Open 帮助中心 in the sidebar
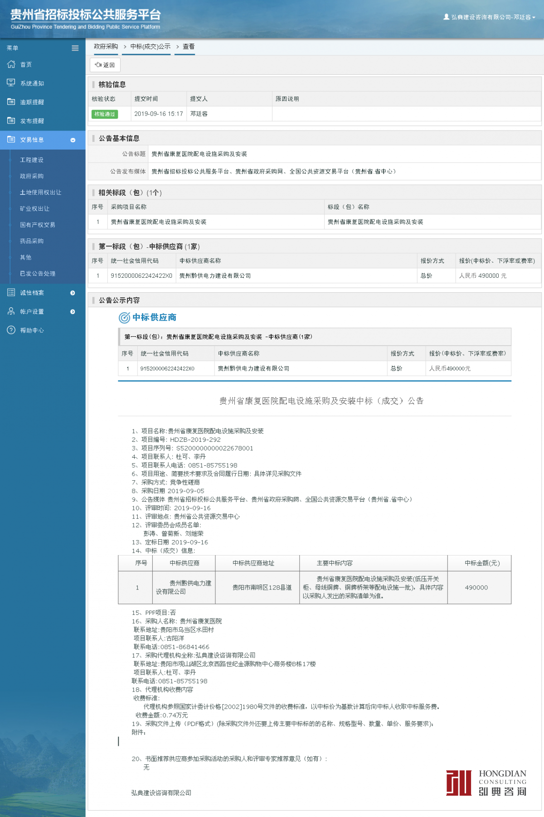The width and height of the screenshot is (544, 817). [x=32, y=330]
